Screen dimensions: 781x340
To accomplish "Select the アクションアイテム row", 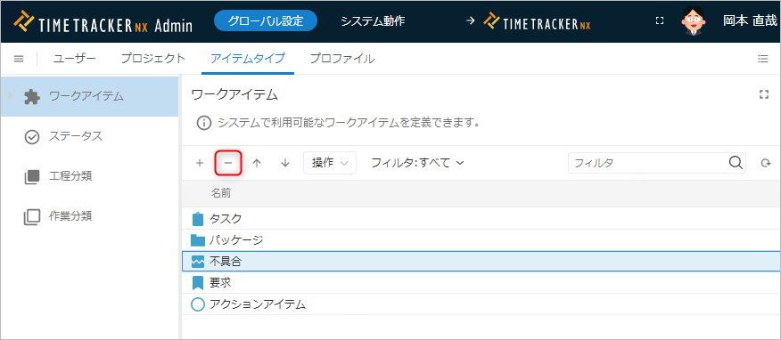I will (x=481, y=304).
